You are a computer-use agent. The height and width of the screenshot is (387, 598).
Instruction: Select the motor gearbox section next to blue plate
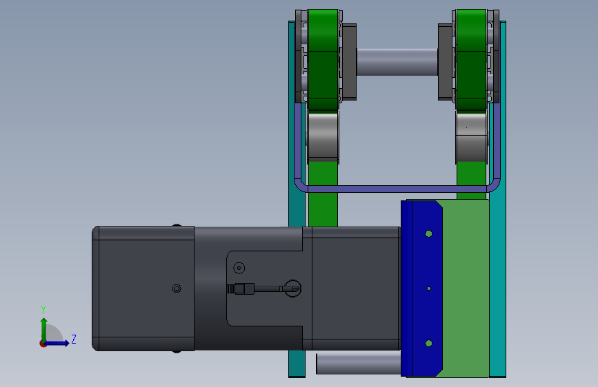coord(351,289)
